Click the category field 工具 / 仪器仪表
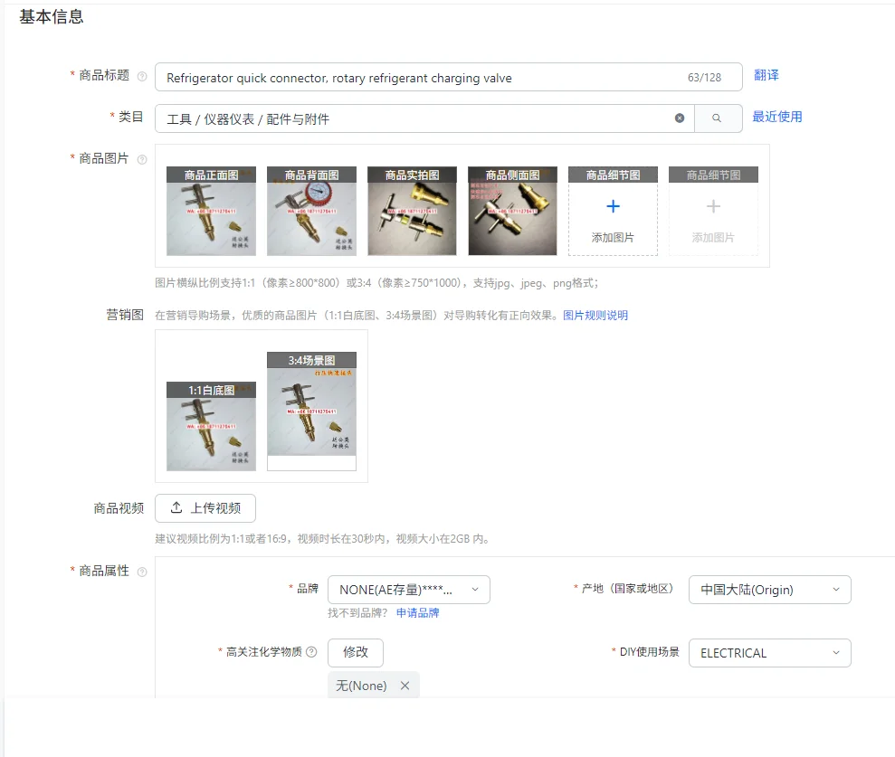Image resolution: width=895 pixels, height=757 pixels. (424, 118)
